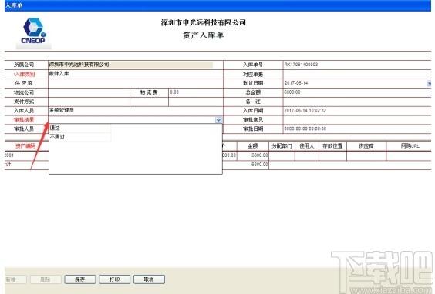The width and height of the screenshot is (435, 294).
Task: Click the 打印 button
Action: [x=114, y=279]
